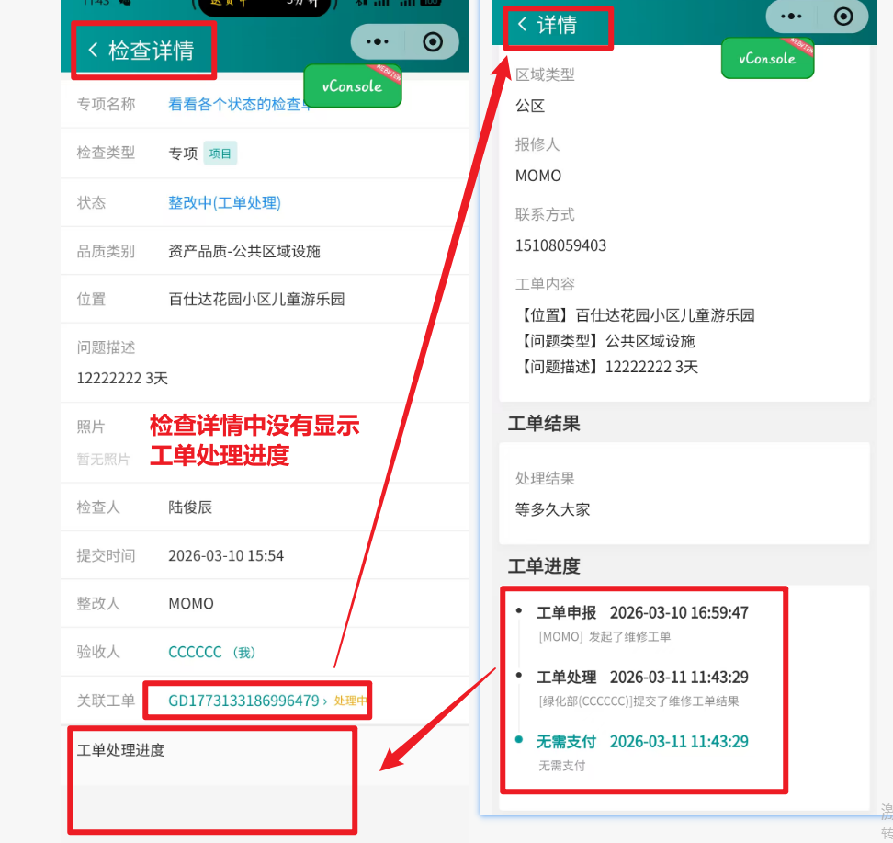Click the orange 处理中 status label
Image resolution: width=893 pixels, height=843 pixels.
click(x=351, y=701)
